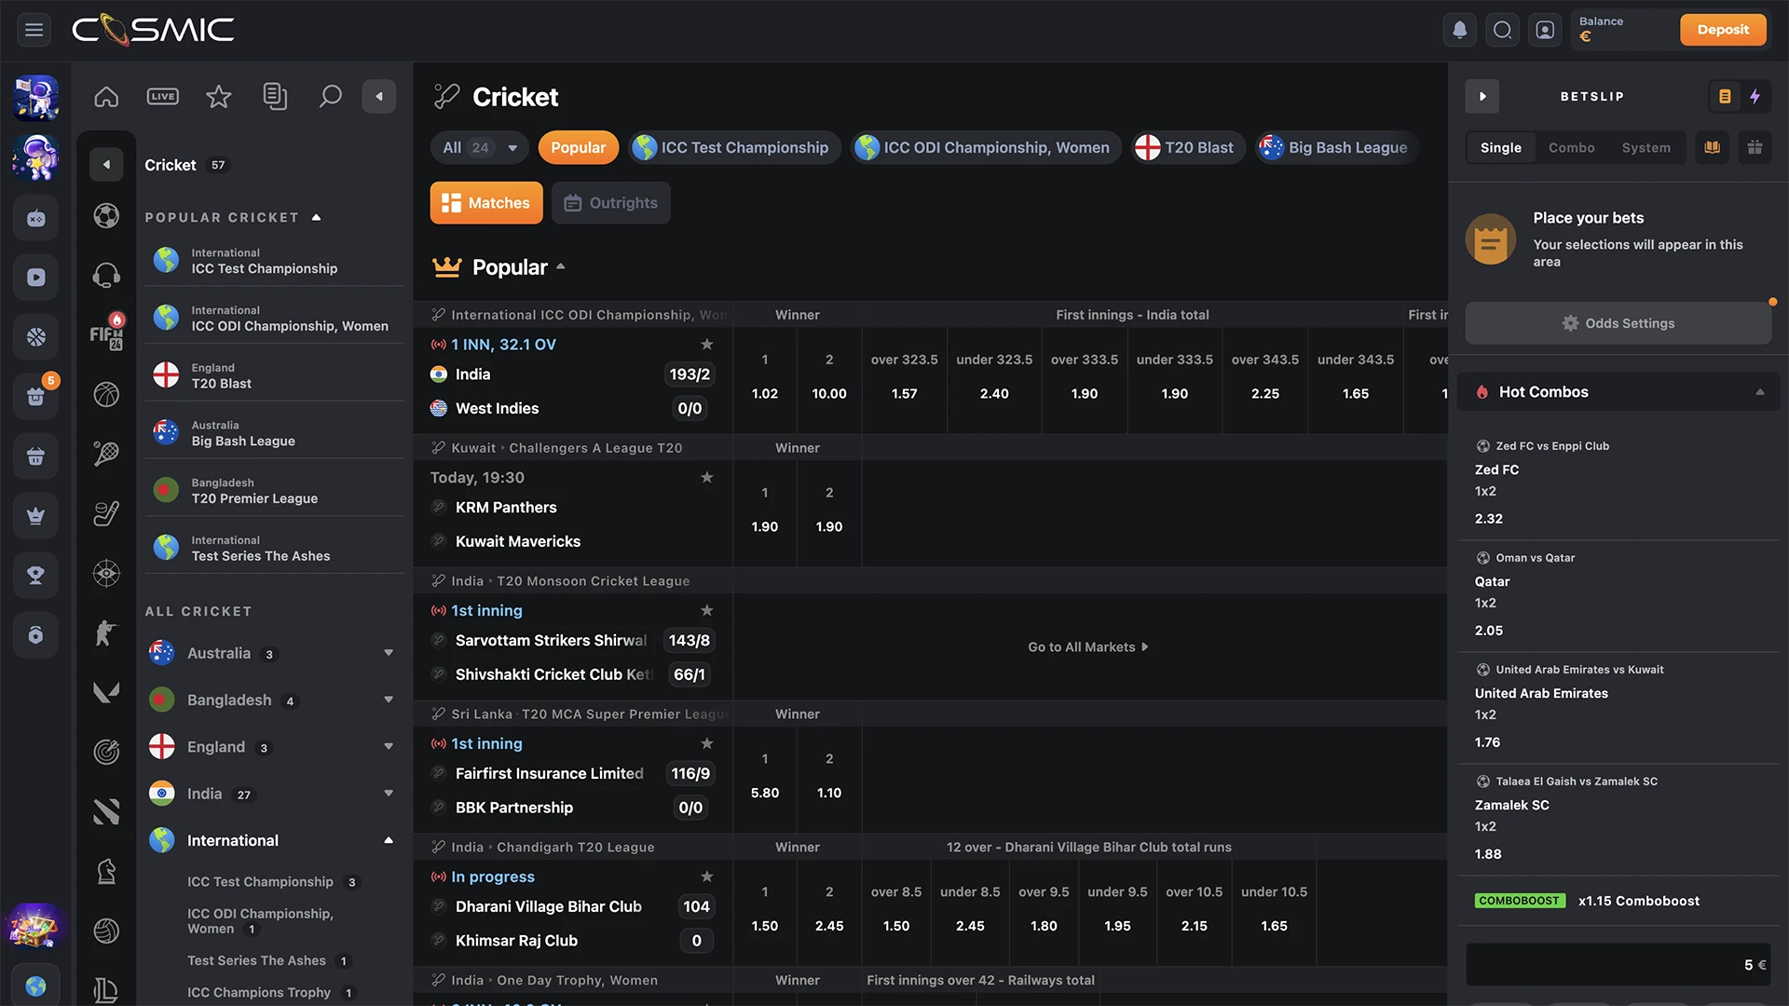
Task: Select over 323.5 odds 1.57
Action: (905, 380)
